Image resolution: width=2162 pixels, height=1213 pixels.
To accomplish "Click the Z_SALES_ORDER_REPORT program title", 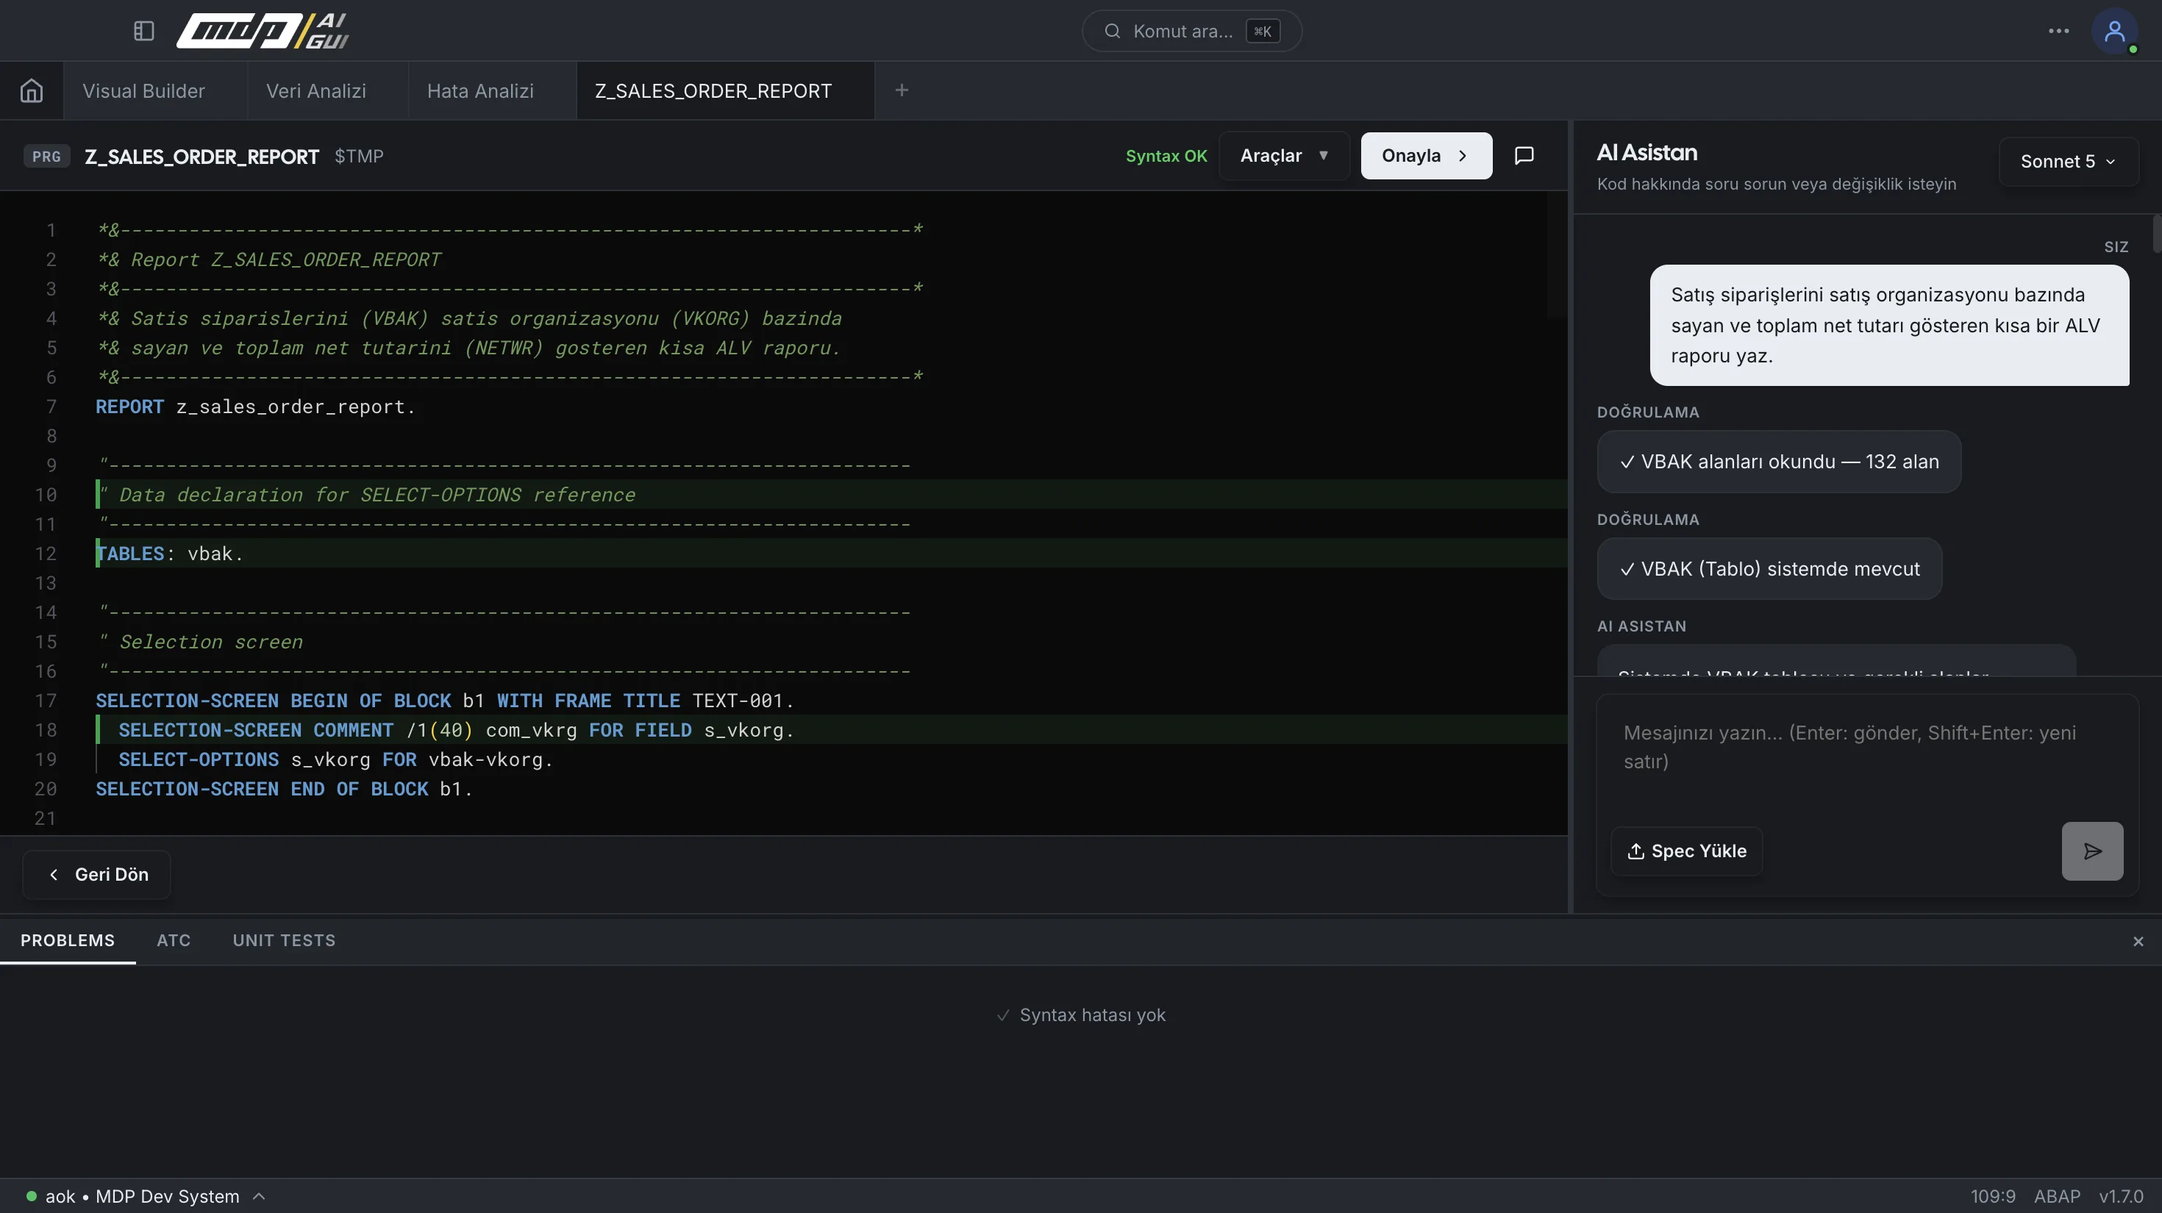I will [201, 157].
